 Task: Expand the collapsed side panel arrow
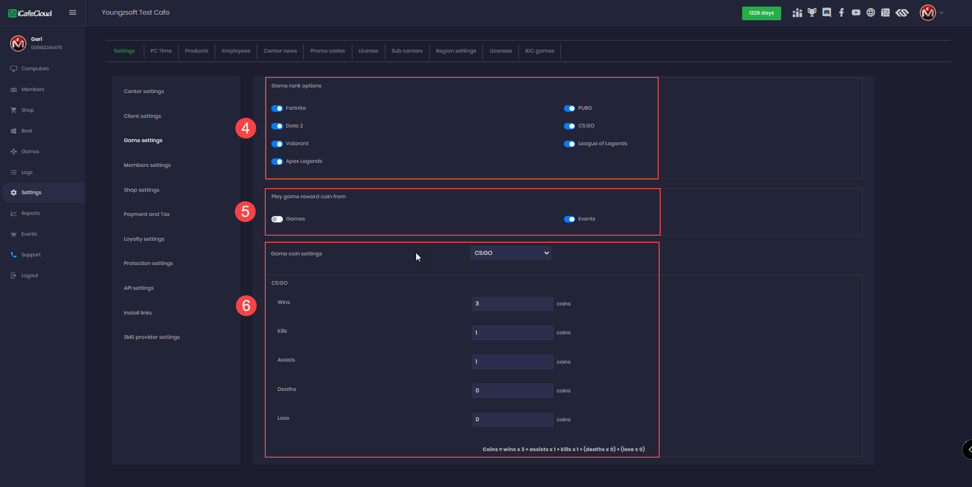pyautogui.click(x=968, y=449)
